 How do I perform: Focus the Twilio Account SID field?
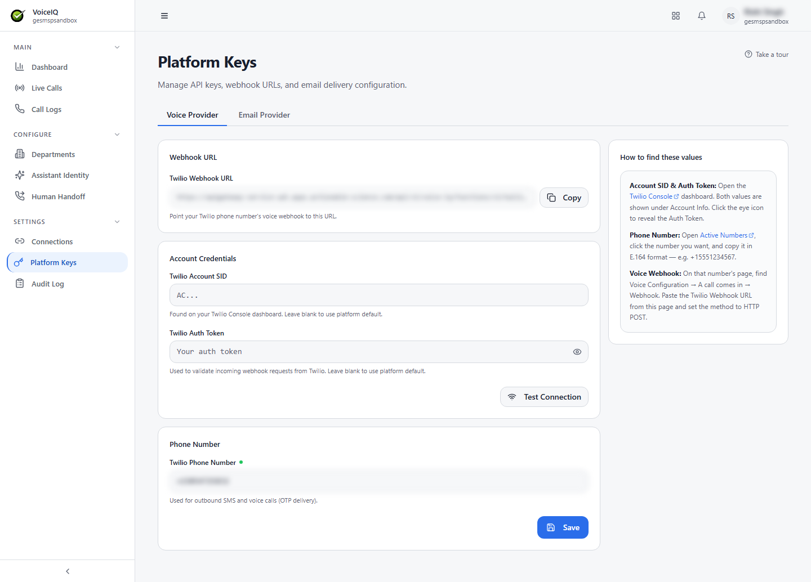pyautogui.click(x=379, y=295)
